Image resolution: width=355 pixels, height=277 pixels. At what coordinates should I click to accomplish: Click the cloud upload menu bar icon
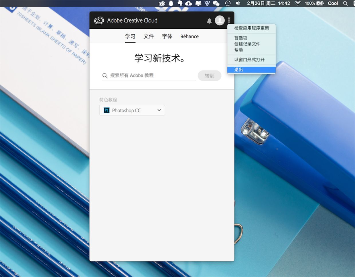point(189,3)
